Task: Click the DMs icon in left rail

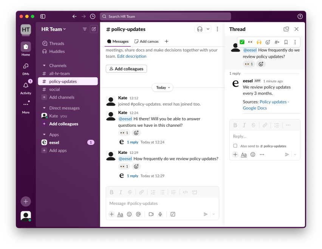Action: pyautogui.click(x=26, y=68)
